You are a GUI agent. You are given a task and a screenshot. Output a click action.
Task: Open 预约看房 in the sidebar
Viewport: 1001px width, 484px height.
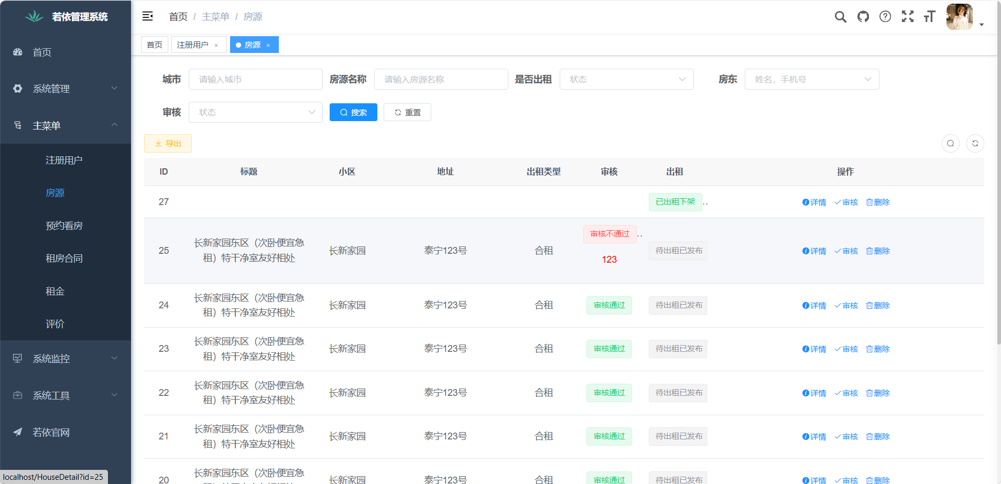tap(66, 225)
